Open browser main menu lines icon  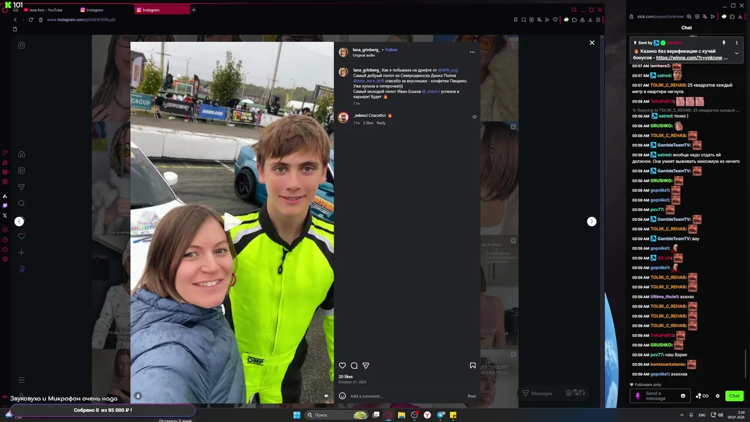coord(598,19)
